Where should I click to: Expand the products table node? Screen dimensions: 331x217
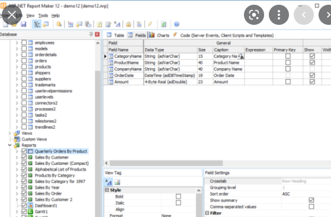17,67
